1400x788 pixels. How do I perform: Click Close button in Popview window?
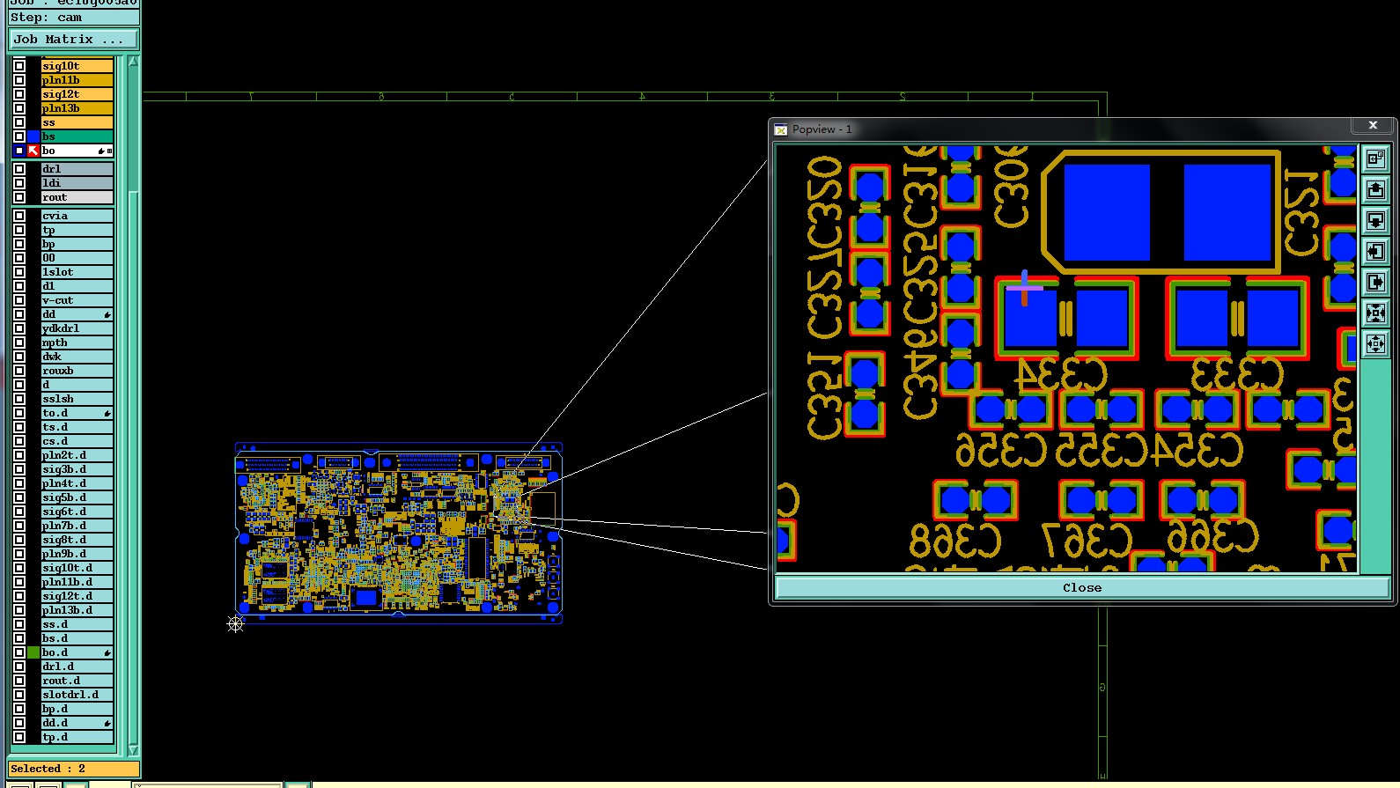[x=1082, y=587]
